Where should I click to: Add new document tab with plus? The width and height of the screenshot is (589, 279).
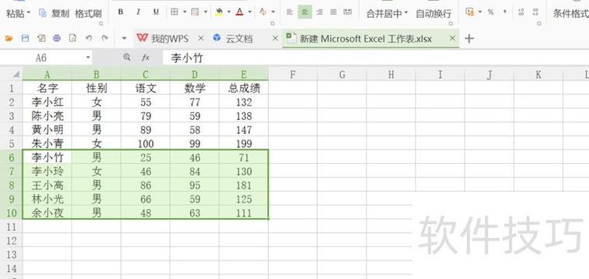tap(469, 38)
